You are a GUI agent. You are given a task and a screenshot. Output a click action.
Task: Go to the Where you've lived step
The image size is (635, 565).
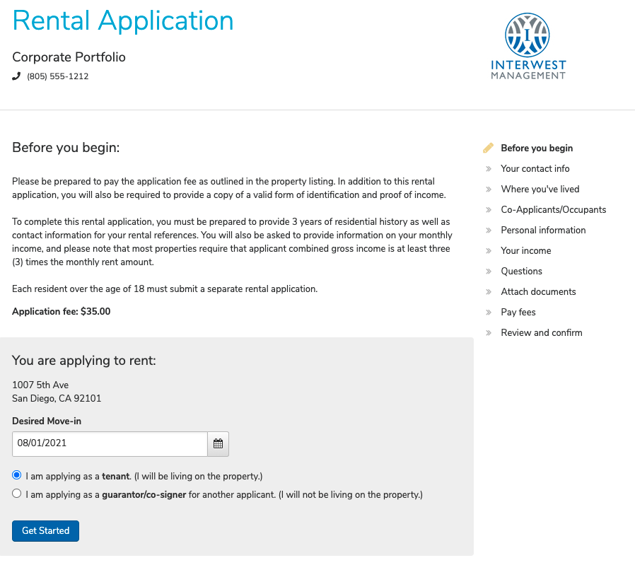pyautogui.click(x=540, y=190)
